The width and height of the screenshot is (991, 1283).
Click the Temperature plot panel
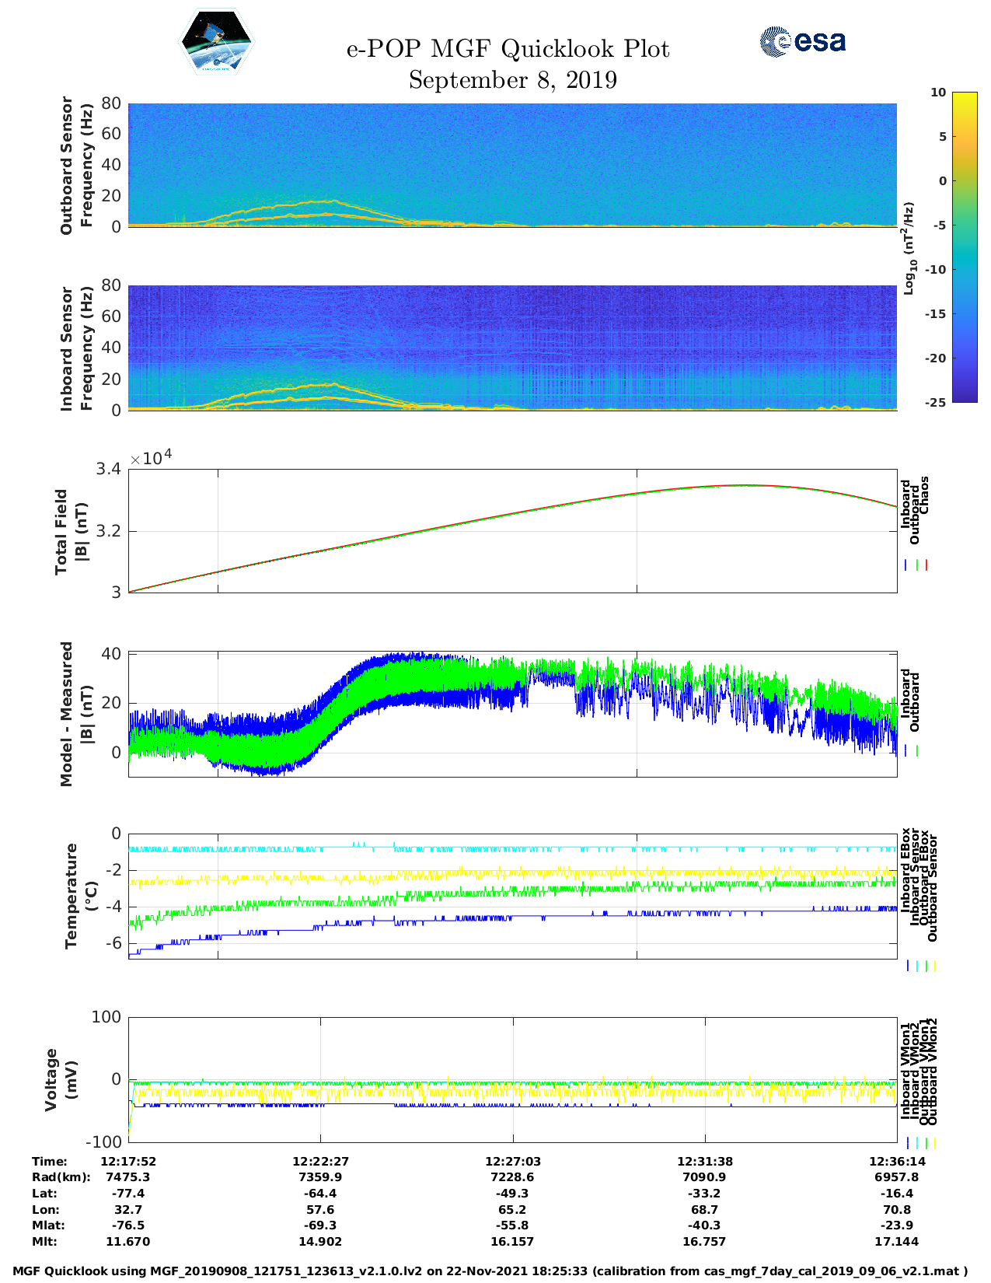pyautogui.click(x=512, y=897)
